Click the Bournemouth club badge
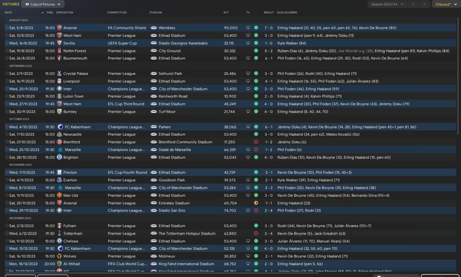The image size is (461, 277). [x=59, y=58]
